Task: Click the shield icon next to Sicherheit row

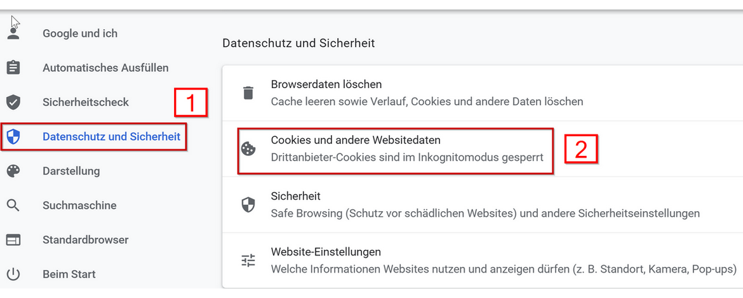Action: pos(248,205)
